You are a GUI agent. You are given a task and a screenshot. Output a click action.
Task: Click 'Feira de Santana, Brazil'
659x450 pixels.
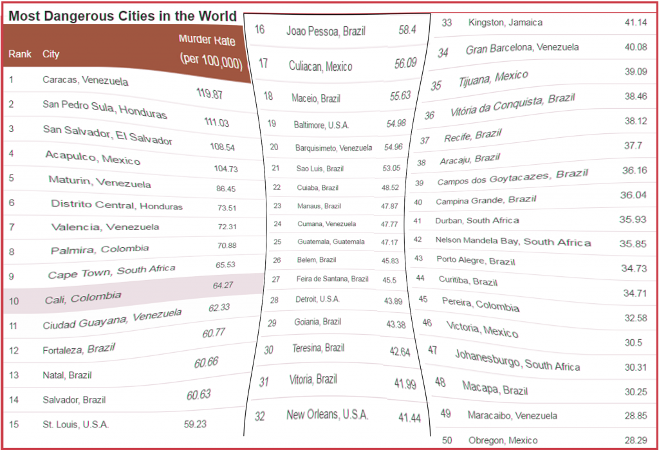click(x=333, y=279)
